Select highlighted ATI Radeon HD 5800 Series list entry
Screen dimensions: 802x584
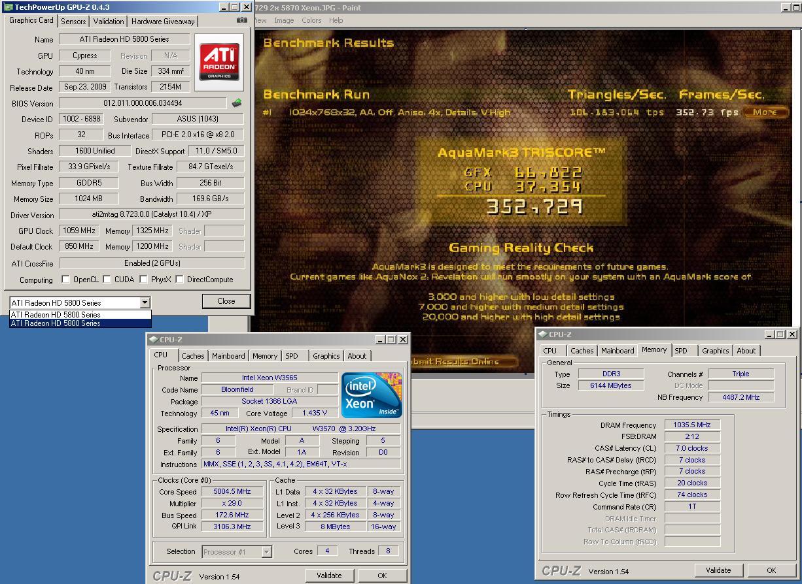pyautogui.click(x=80, y=323)
